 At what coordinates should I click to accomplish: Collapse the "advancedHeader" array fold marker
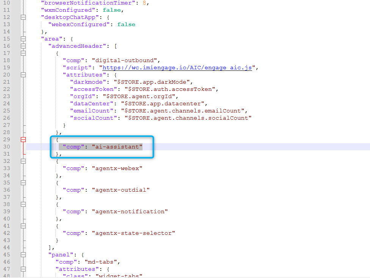click(24, 46)
